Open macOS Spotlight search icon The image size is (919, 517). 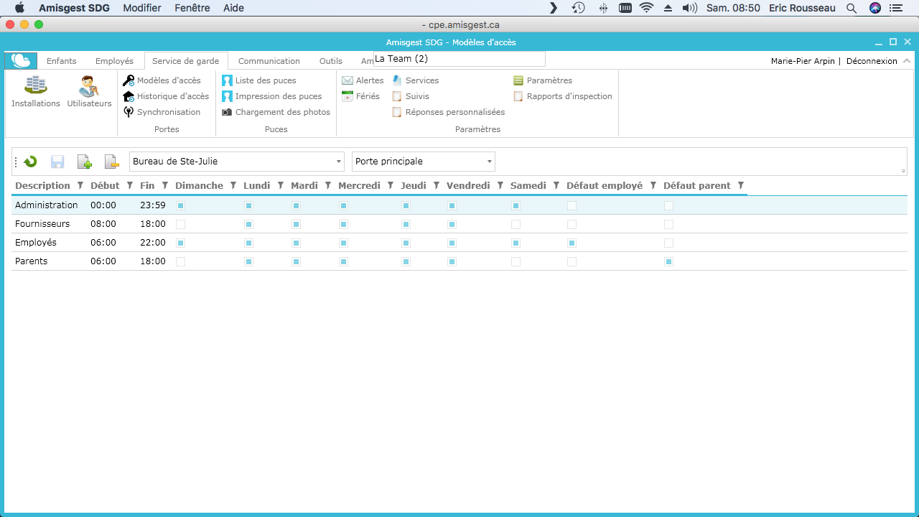(x=852, y=8)
